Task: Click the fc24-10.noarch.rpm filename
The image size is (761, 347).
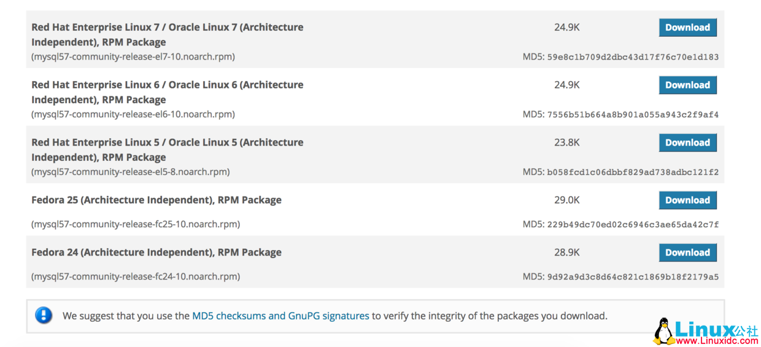Action: click(135, 276)
